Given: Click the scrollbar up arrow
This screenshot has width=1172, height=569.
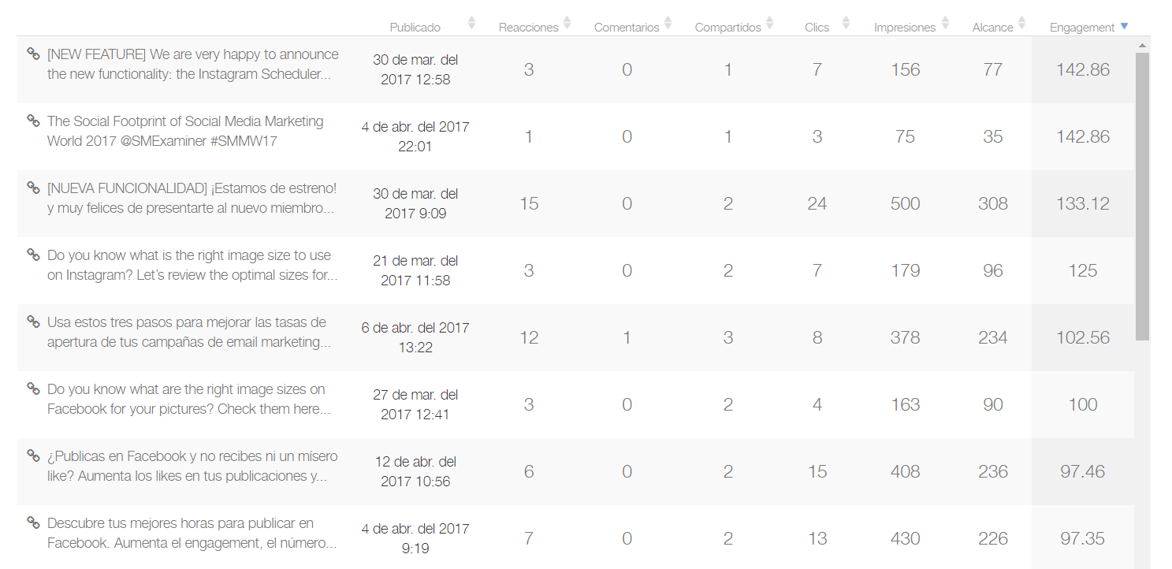Looking at the screenshot, I should [1142, 46].
